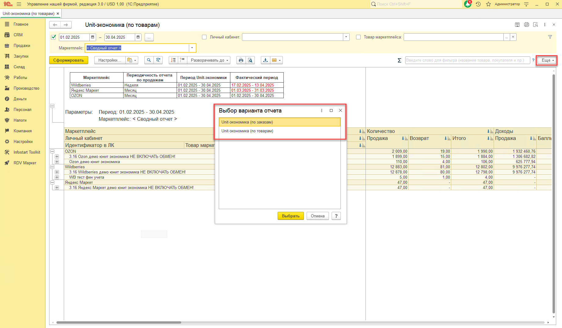Click the report variant selection icon
The height and width of the screenshot is (328, 562).
tap(132, 60)
